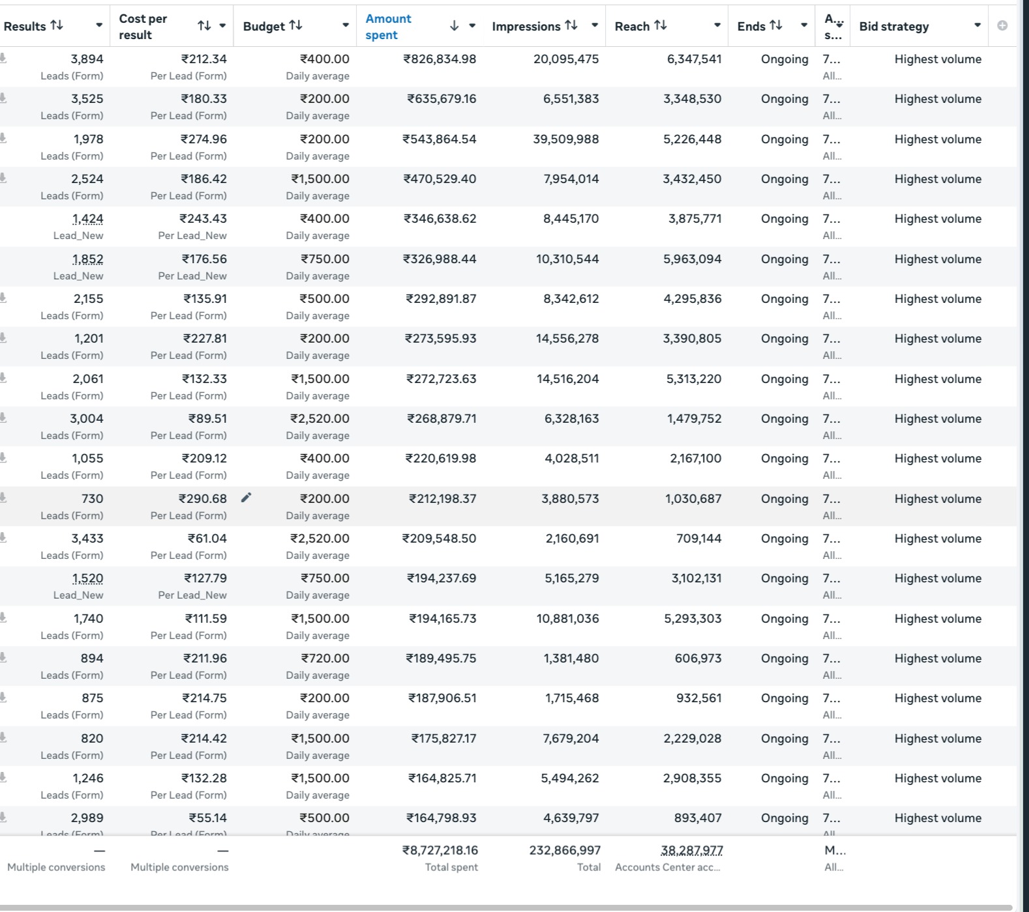The height and width of the screenshot is (912, 1029).
Task: Select the ₹176.56 cost per result cell
Action: 204,259
